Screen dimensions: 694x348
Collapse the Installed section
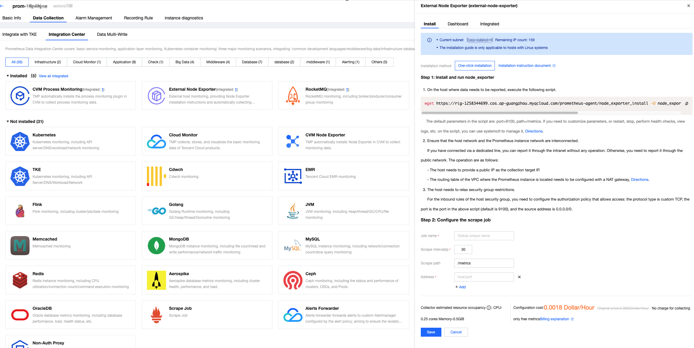coord(7,76)
